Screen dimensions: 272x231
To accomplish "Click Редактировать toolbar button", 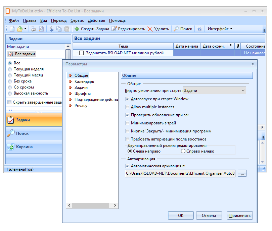I will pos(128,29).
